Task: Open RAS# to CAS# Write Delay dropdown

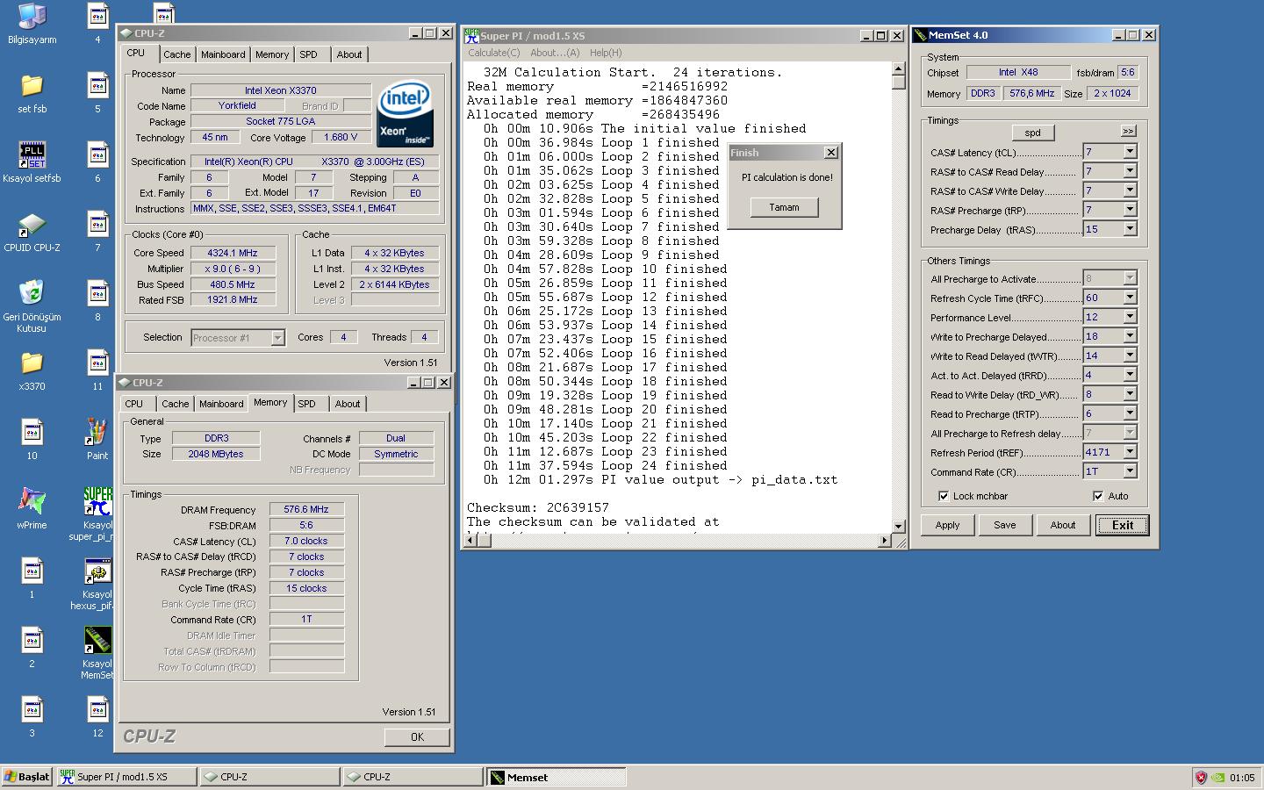Action: (1130, 190)
